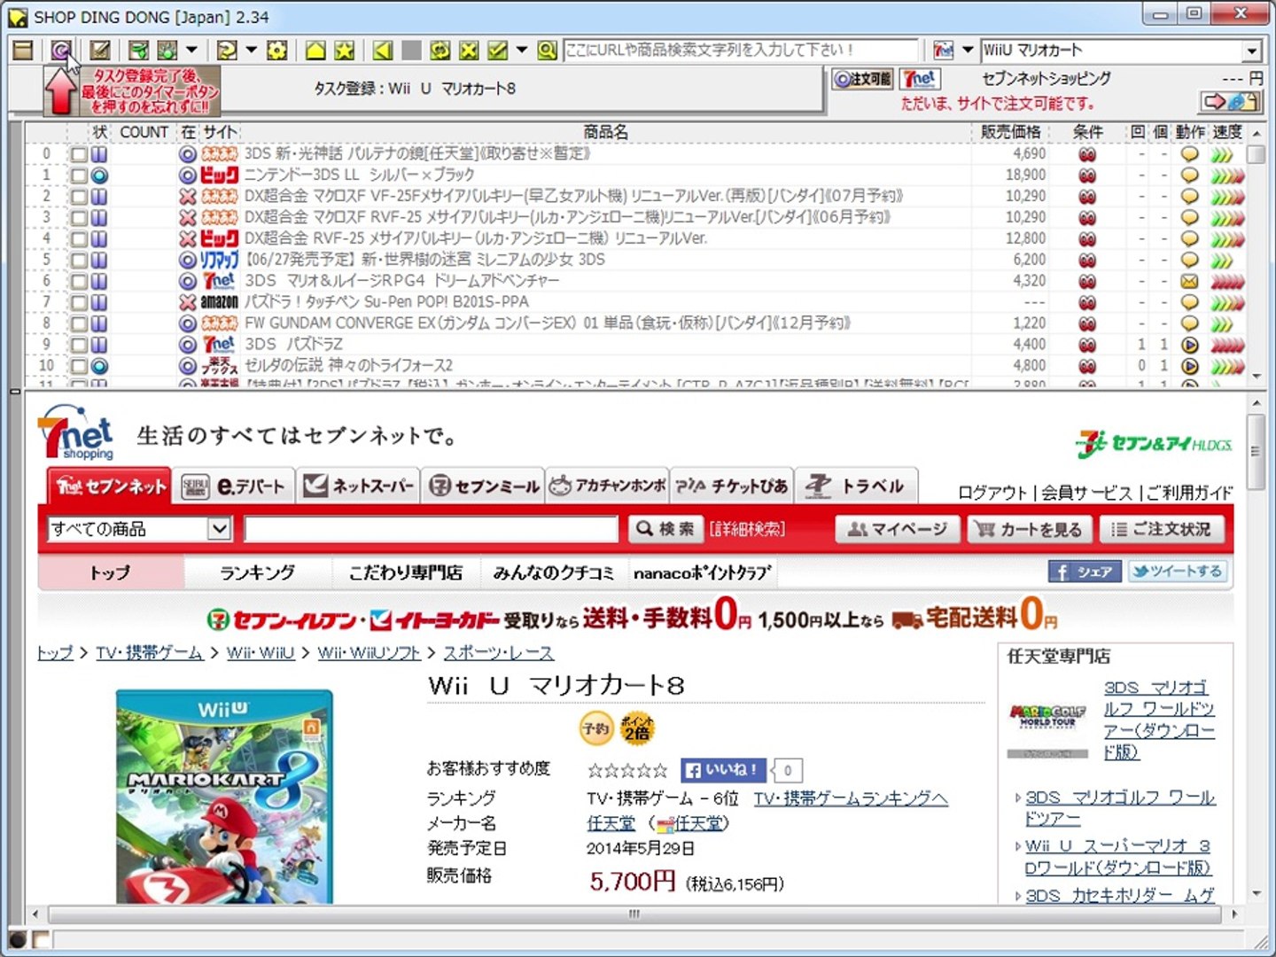Click the green funnel task icon
The height and width of the screenshot is (957, 1276).
138,51
